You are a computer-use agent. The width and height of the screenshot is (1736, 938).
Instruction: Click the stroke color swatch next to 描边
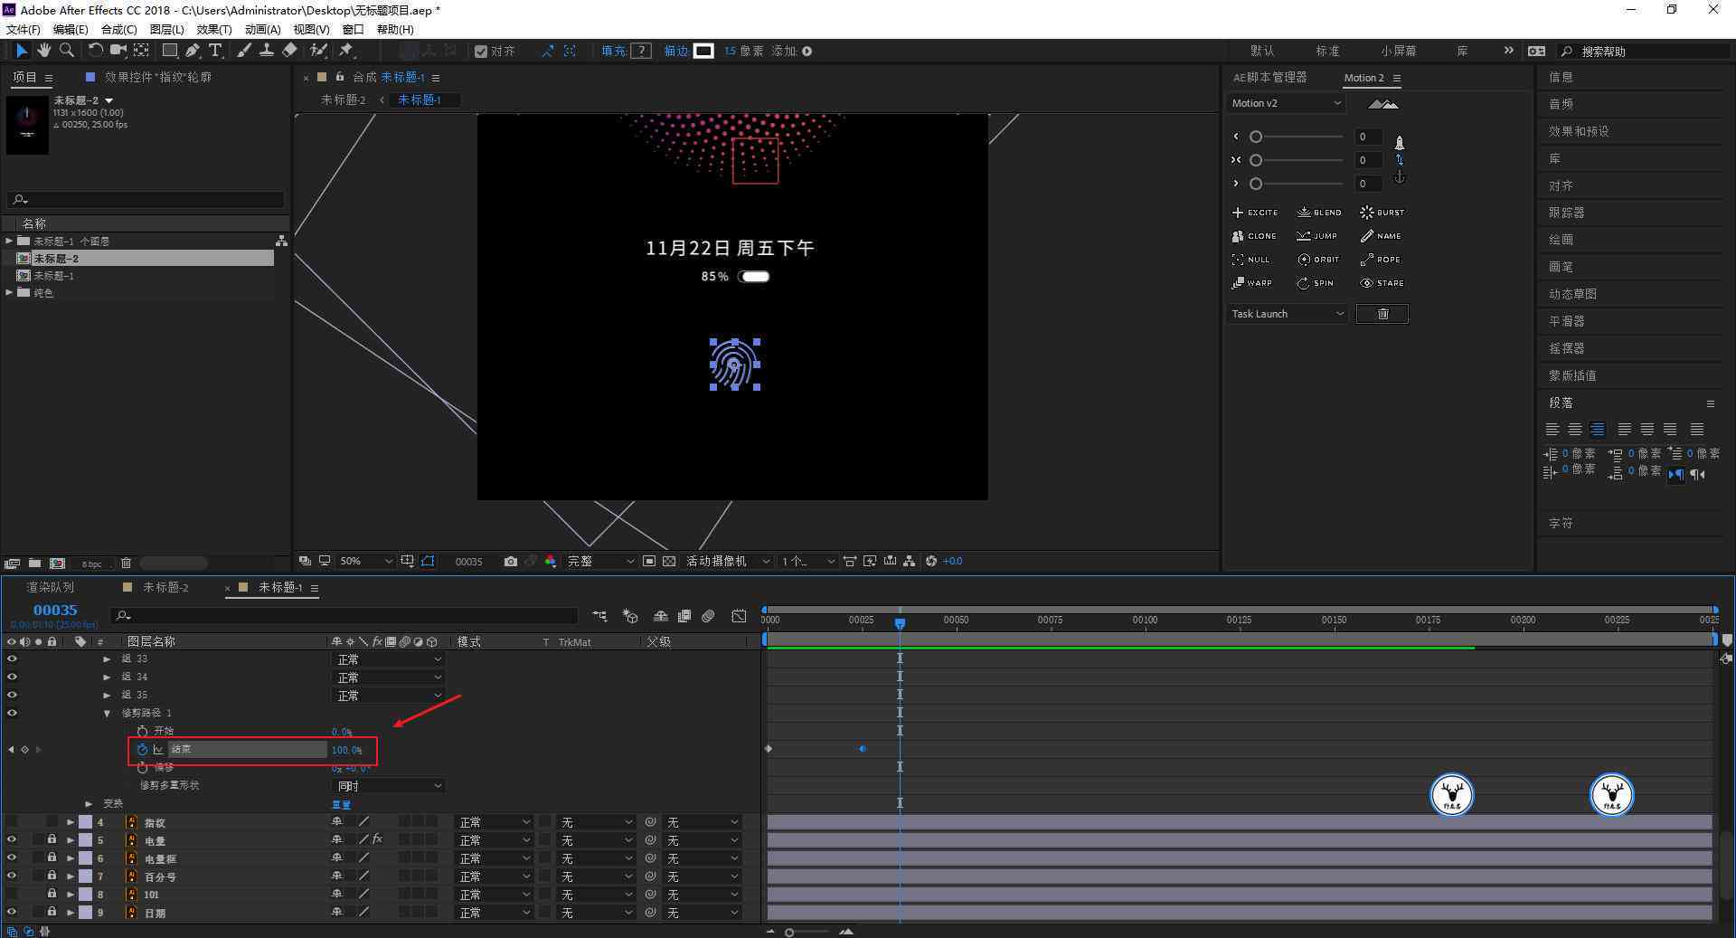[703, 52]
